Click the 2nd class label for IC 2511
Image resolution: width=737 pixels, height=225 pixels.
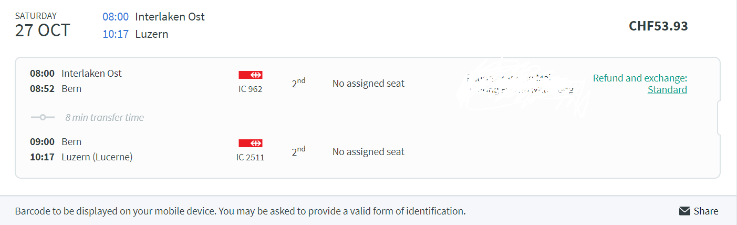[x=298, y=151]
